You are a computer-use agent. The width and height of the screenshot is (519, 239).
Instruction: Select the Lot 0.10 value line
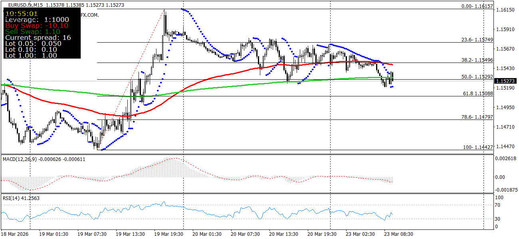(x=31, y=49)
